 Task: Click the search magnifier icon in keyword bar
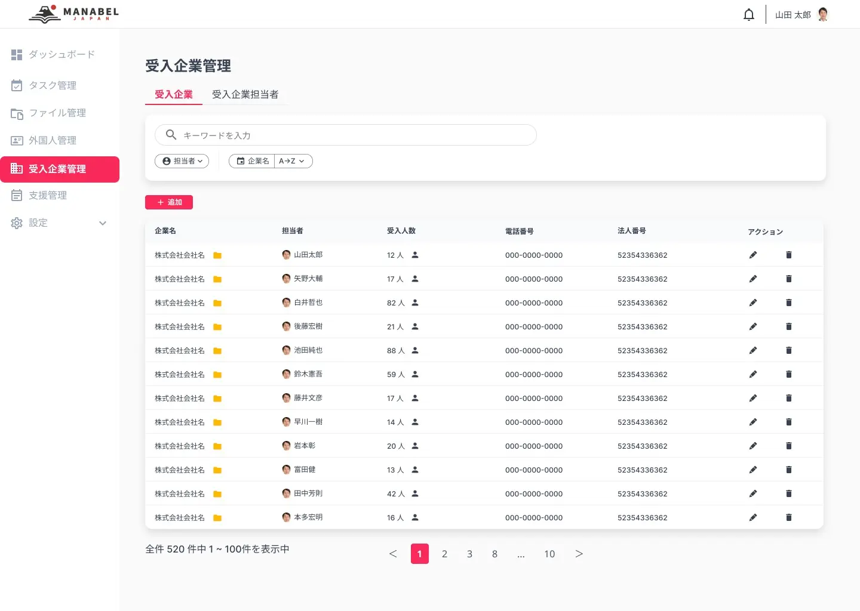coord(171,135)
